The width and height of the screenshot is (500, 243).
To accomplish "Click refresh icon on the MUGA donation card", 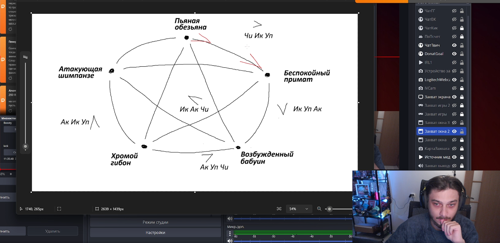I will pos(10,29).
